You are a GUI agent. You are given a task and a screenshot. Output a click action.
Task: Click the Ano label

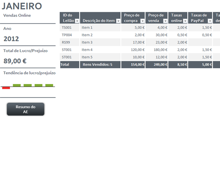coord(7,29)
